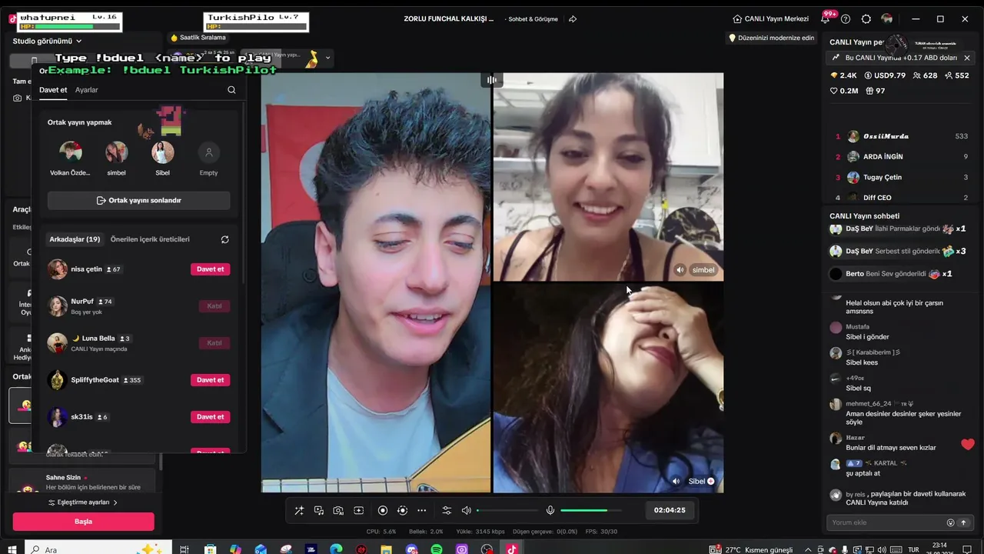Click the 0.2M likes stat

[844, 91]
